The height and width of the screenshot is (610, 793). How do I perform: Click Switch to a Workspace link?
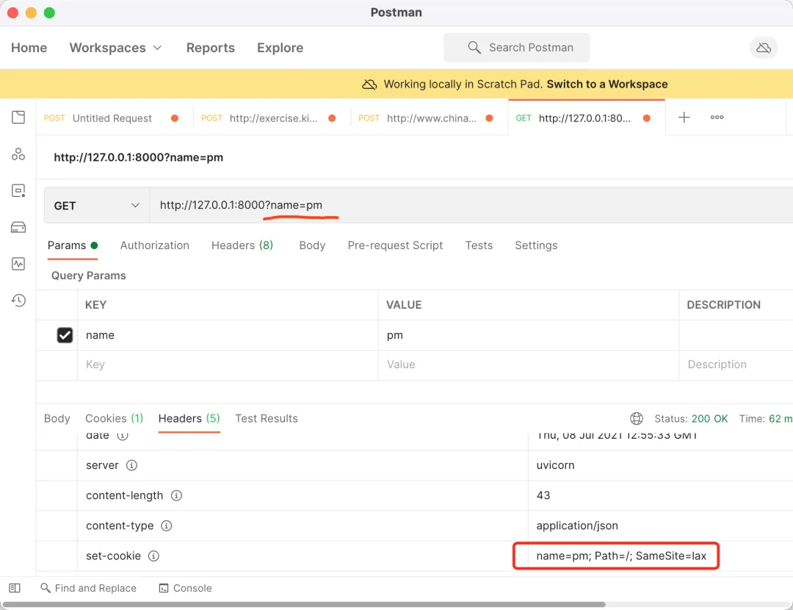pyautogui.click(x=607, y=84)
